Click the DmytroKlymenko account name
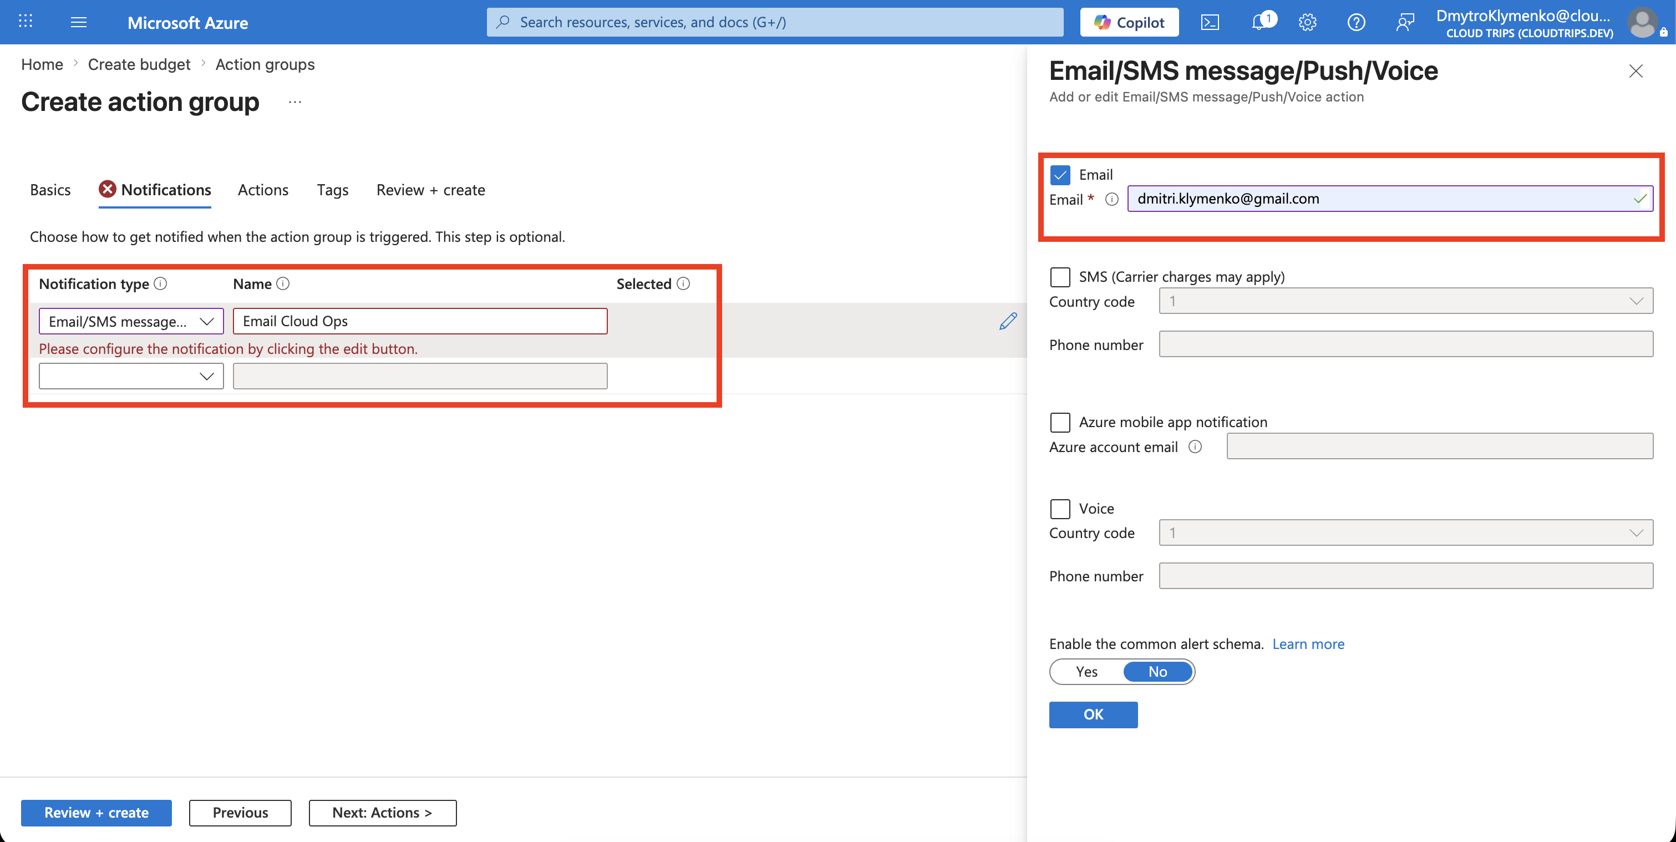 coord(1523,16)
